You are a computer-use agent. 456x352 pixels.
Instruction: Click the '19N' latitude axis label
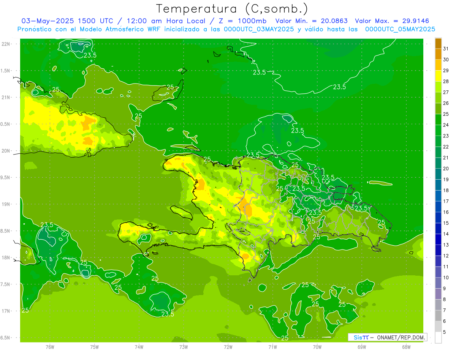pyautogui.click(x=6, y=204)
